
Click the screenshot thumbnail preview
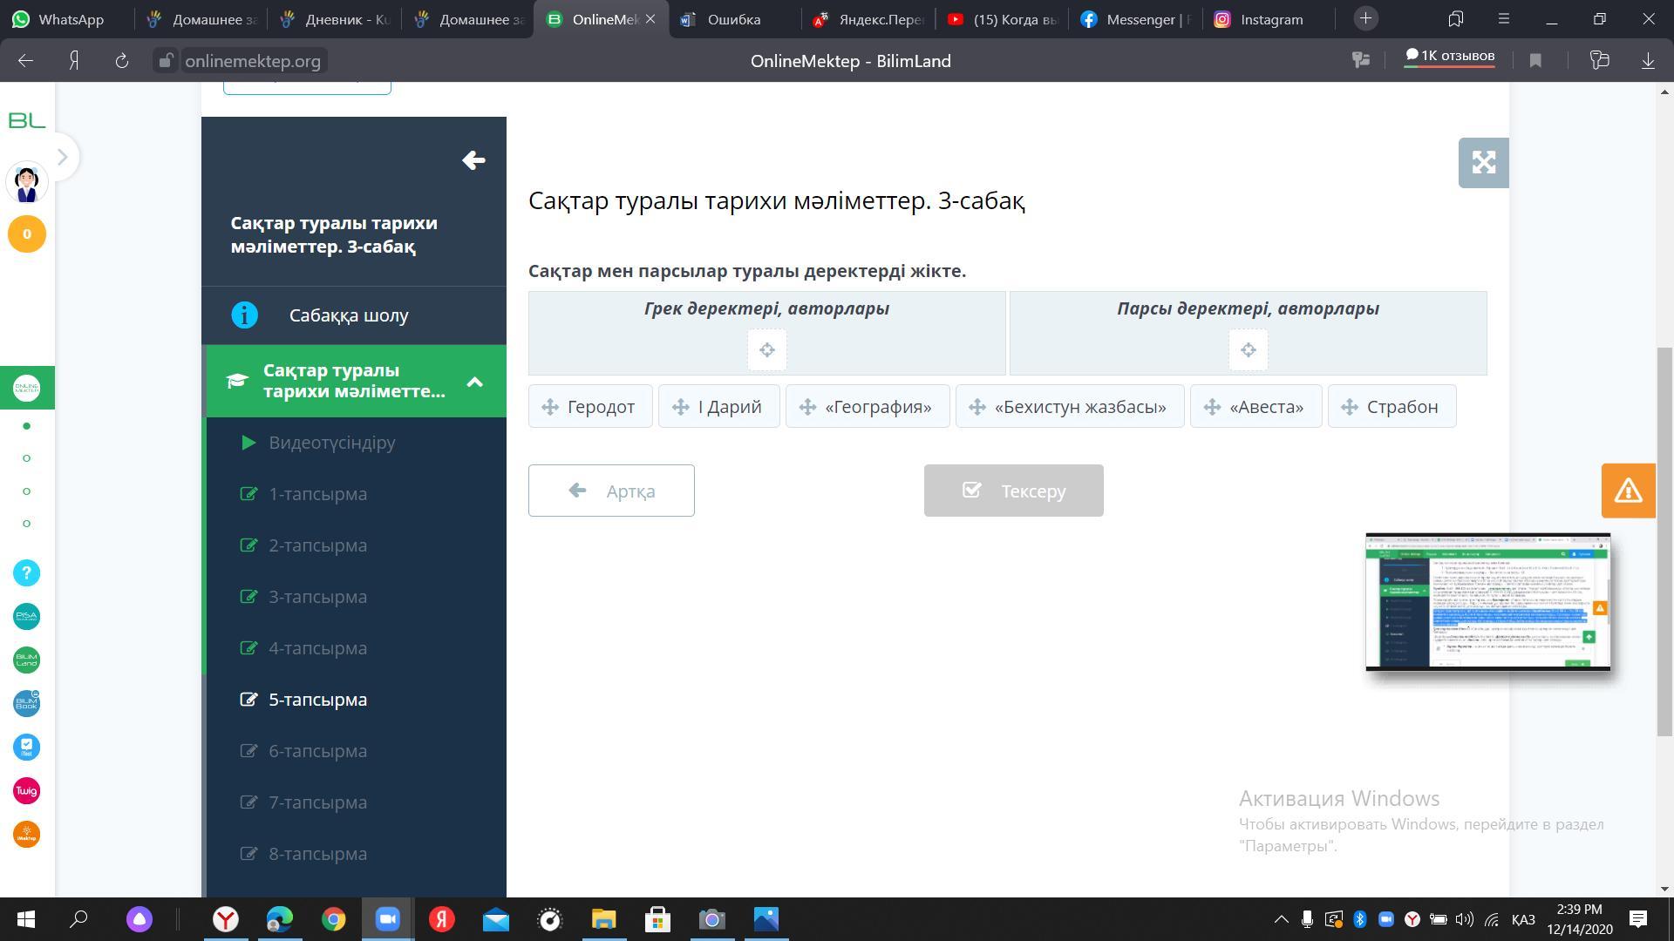pos(1487,601)
